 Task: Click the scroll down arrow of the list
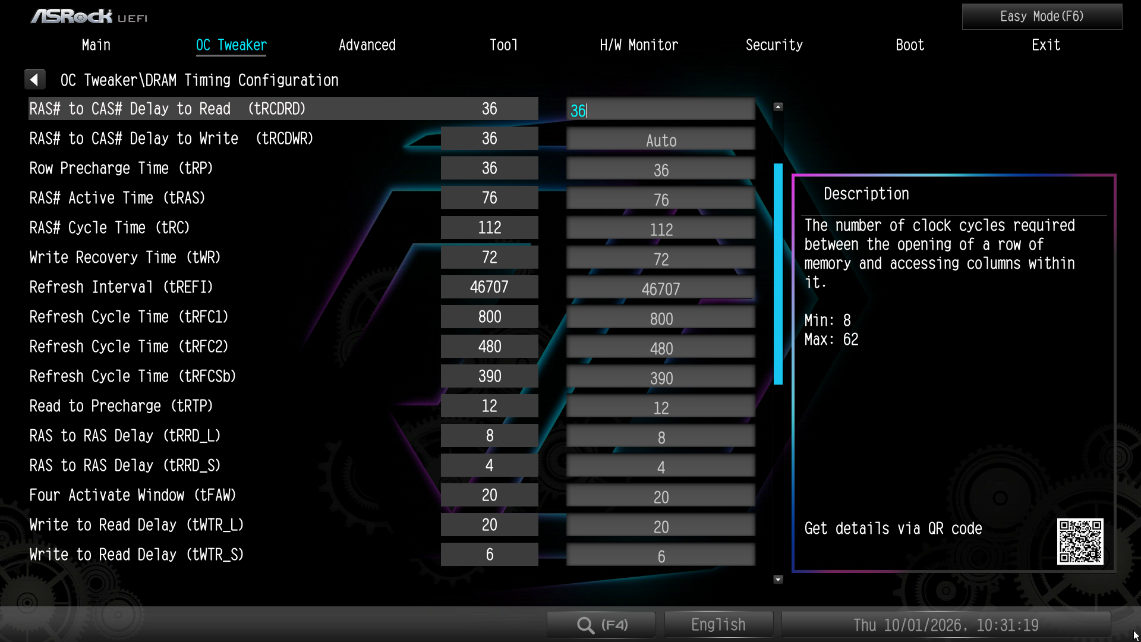[778, 579]
